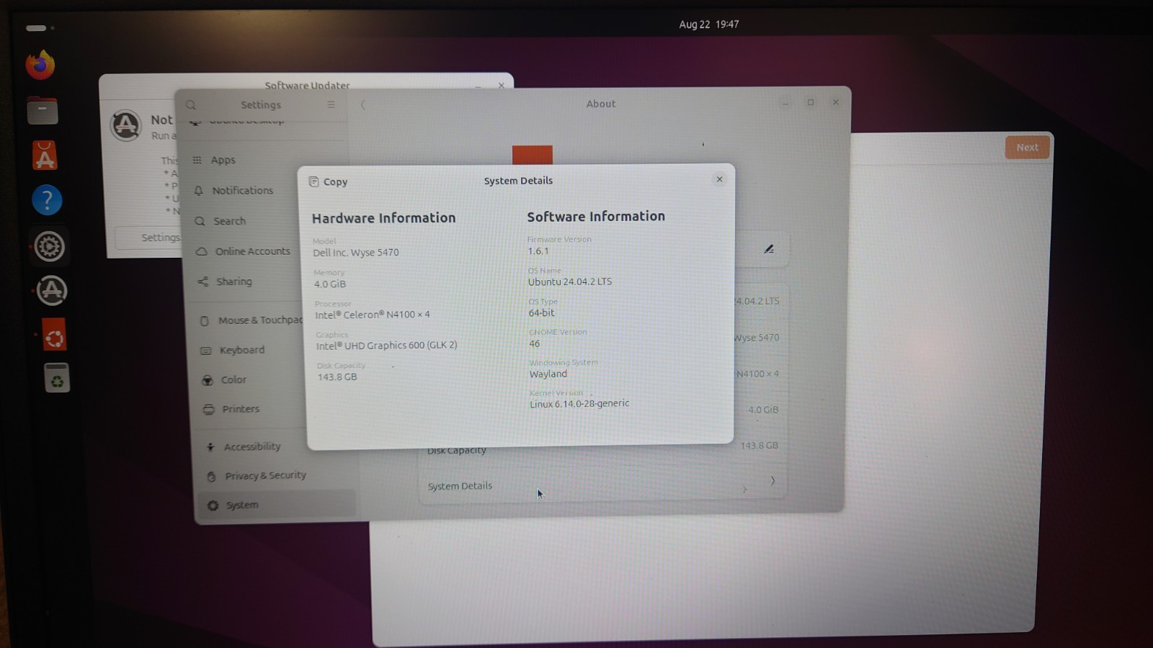Click the Next button in background window

point(1027,148)
